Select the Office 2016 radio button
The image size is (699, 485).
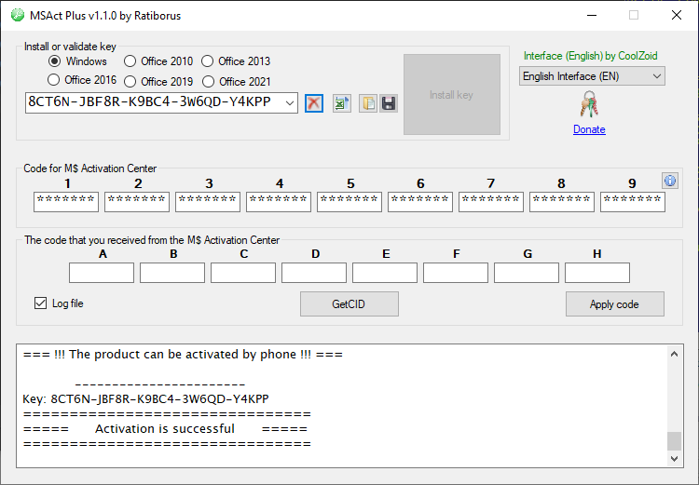pyautogui.click(x=53, y=80)
